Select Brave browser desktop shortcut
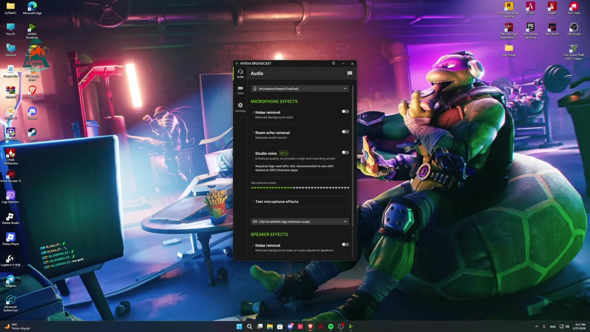The width and height of the screenshot is (590, 332). pyautogui.click(x=32, y=92)
